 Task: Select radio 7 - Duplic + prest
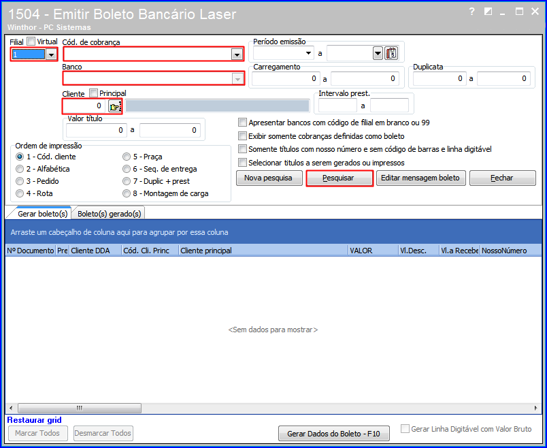coord(127,181)
